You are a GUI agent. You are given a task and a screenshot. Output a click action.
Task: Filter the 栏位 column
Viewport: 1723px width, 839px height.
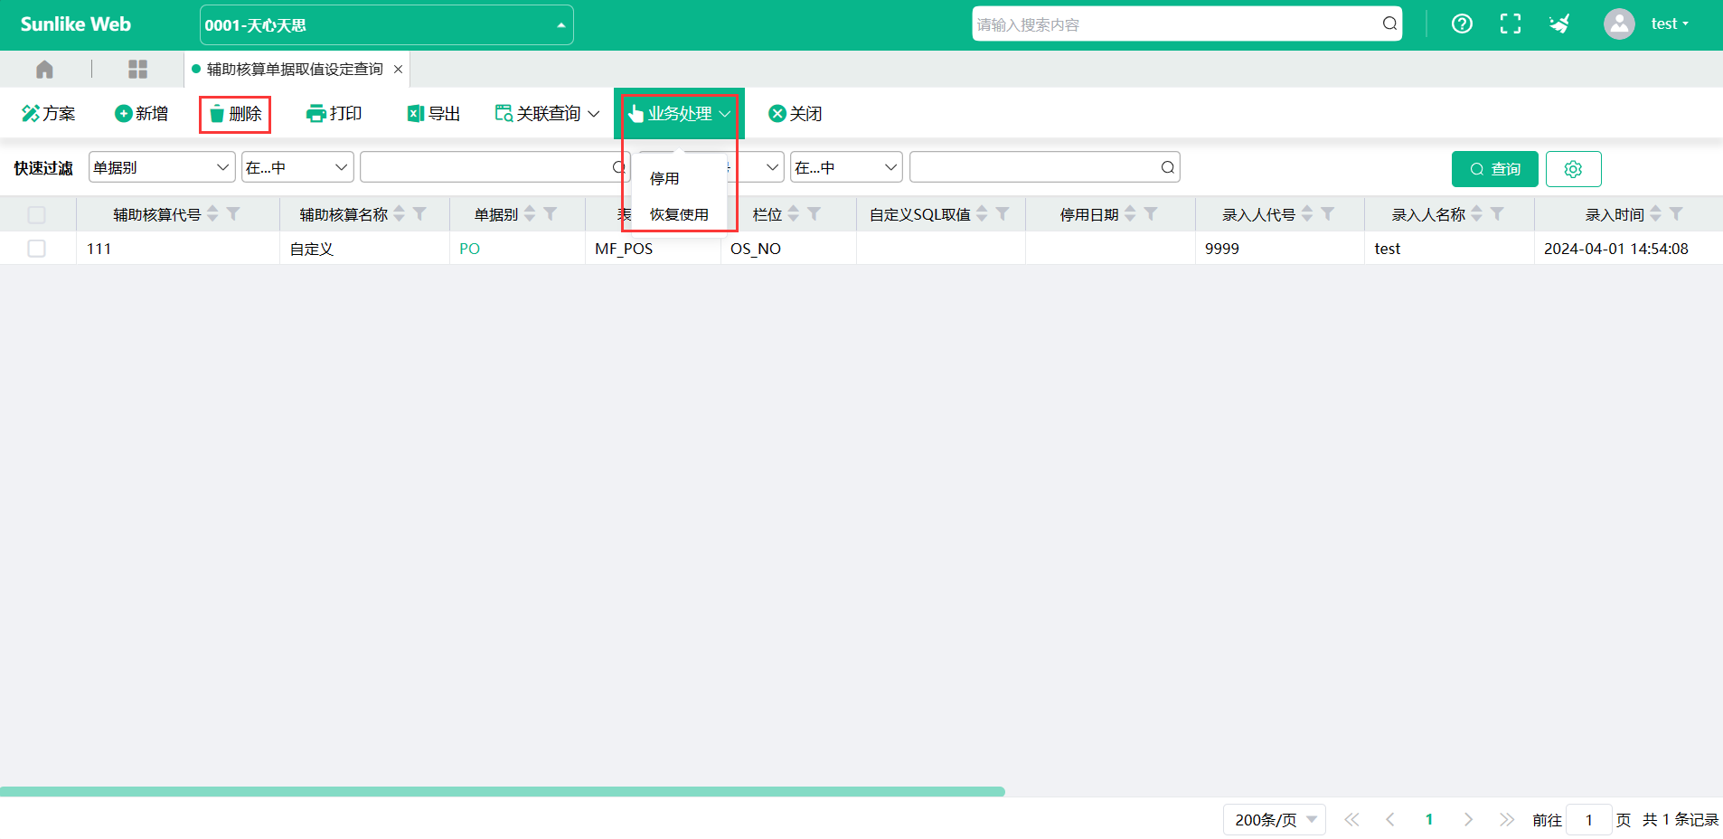click(x=814, y=213)
